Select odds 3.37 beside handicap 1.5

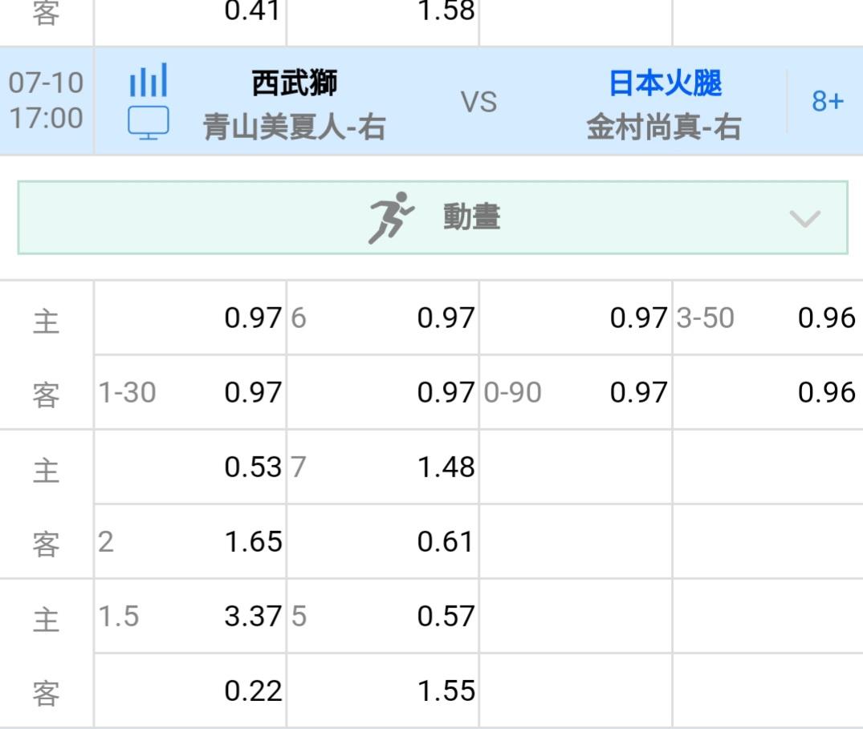253,616
